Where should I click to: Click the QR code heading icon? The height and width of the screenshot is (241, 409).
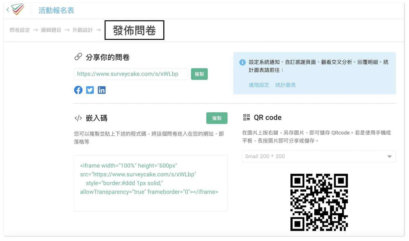click(x=247, y=118)
